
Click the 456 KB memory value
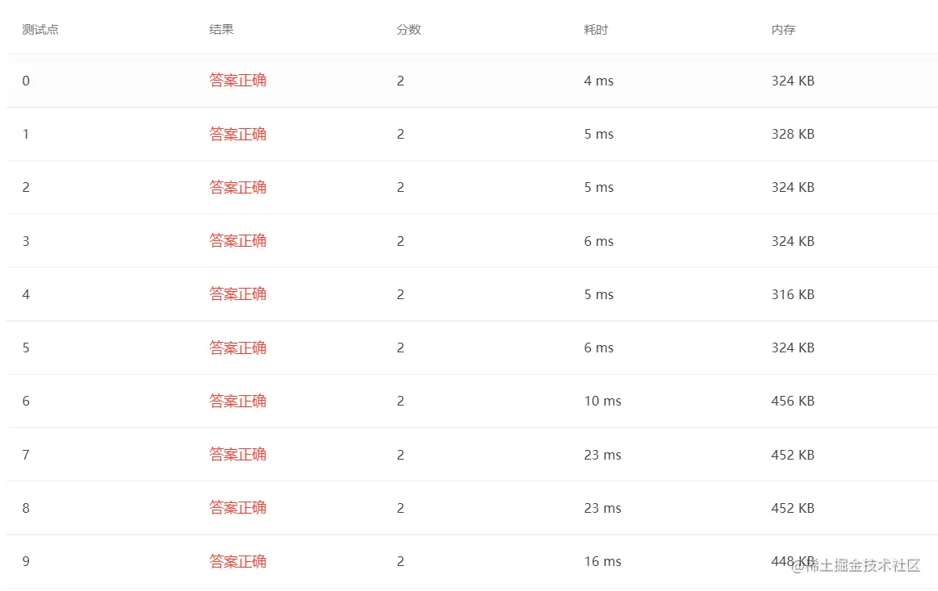point(793,401)
